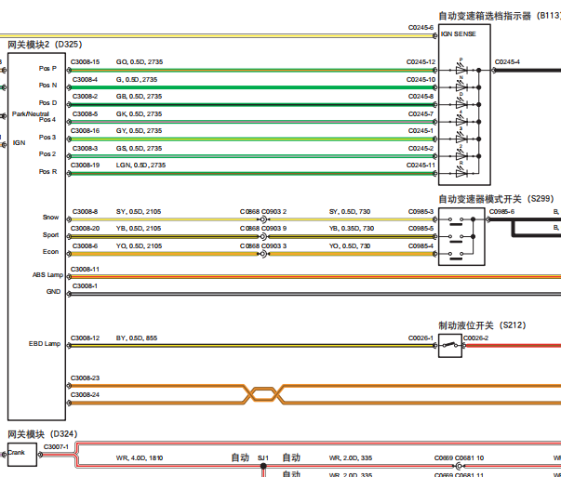
Task: Click the Pos D pin label
Action: [47, 102]
